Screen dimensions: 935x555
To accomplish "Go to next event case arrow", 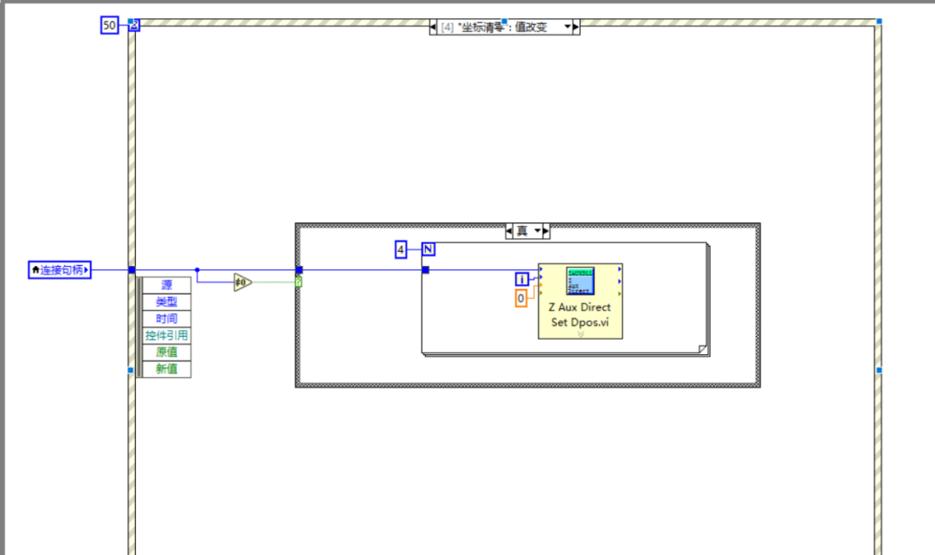I will coord(576,27).
